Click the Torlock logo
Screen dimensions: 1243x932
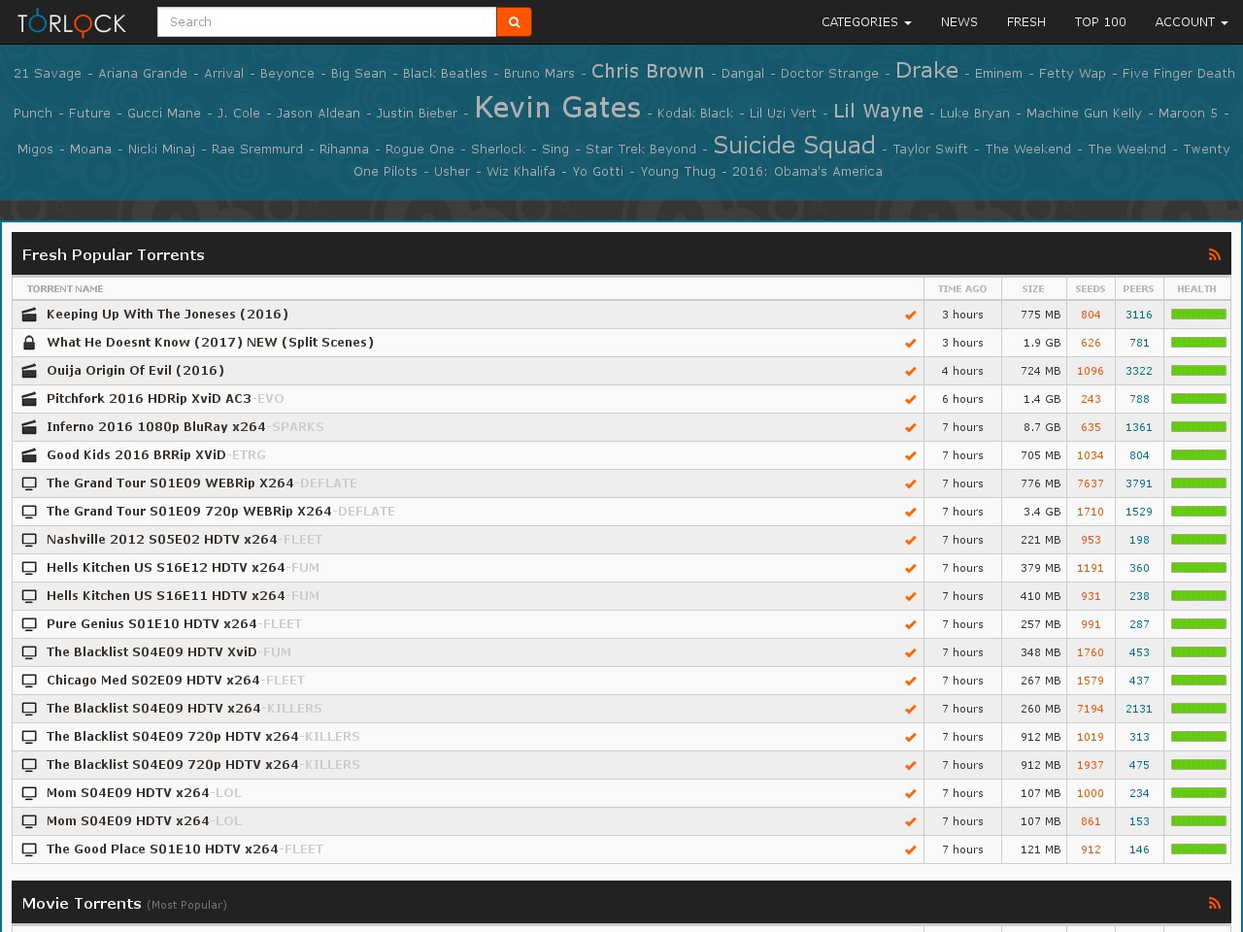72,21
